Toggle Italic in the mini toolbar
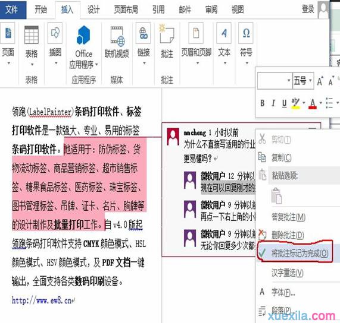 coord(273,103)
